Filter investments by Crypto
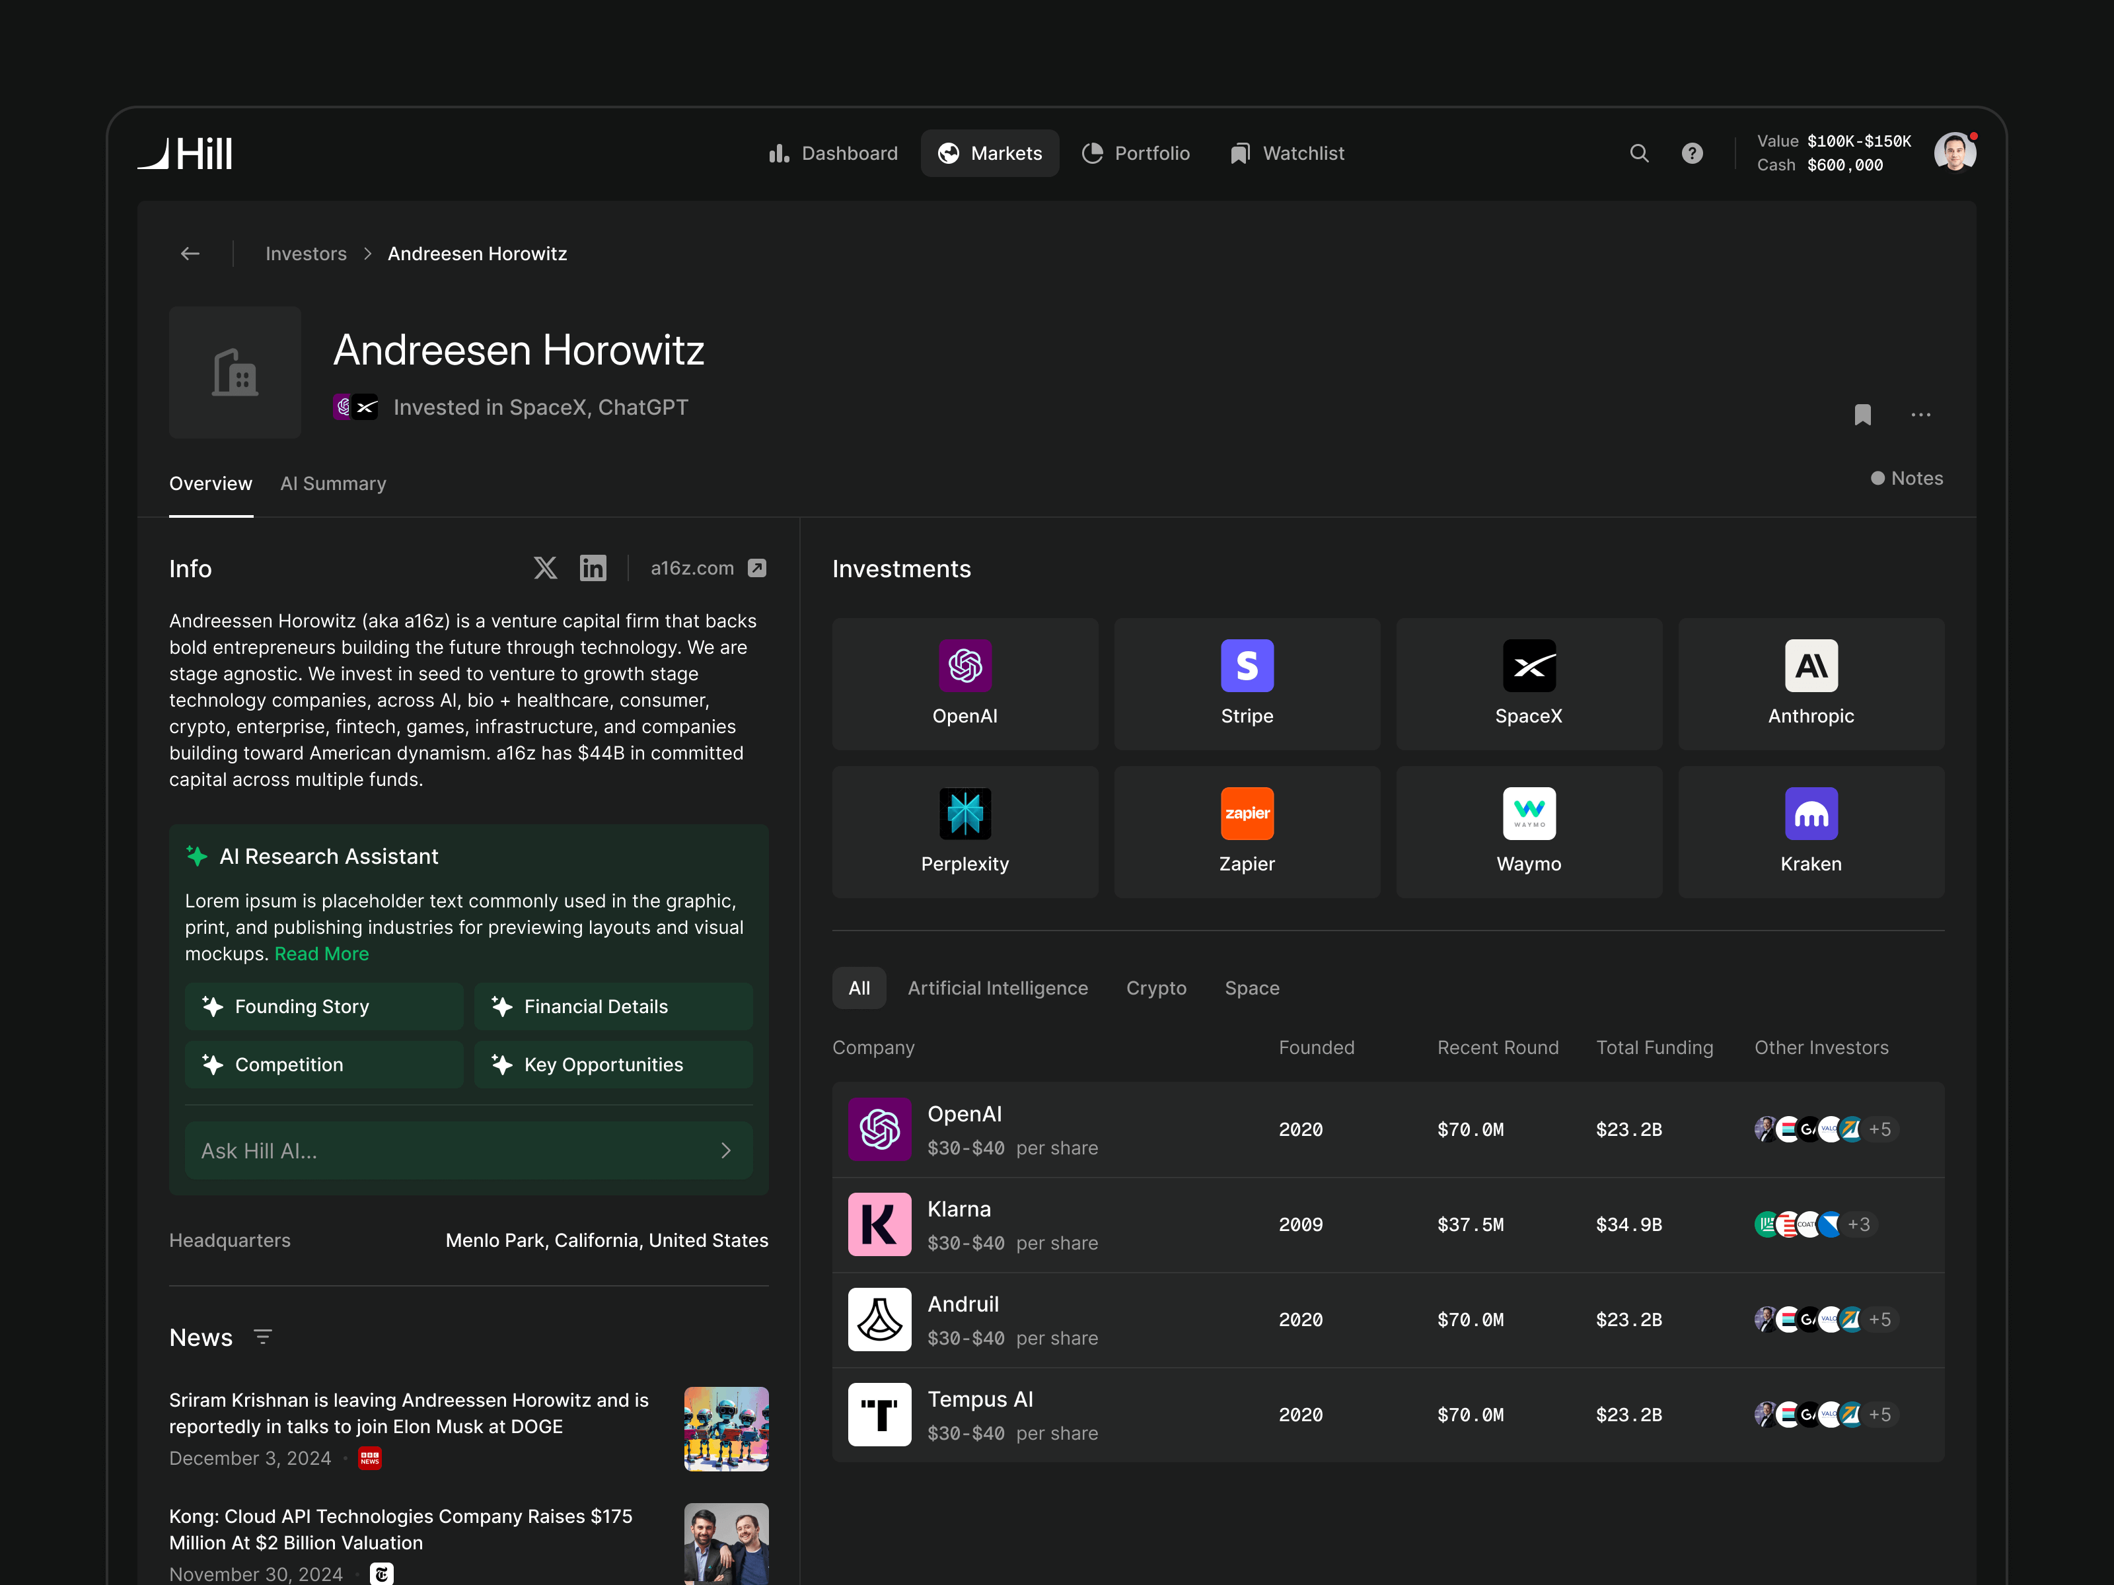2114x1585 pixels. [x=1155, y=988]
